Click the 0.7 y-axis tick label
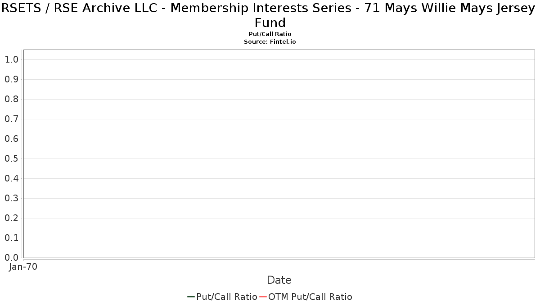Screen dimensions: 540x304 (x=12, y=119)
